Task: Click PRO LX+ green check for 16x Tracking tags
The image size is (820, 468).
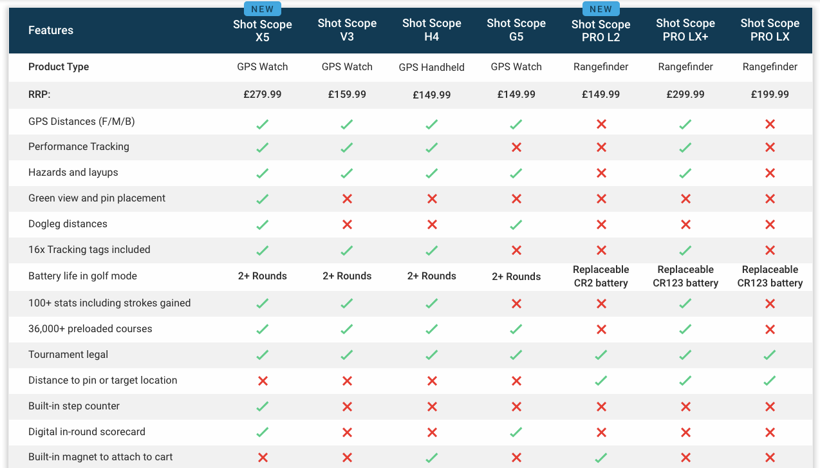Action: click(x=685, y=250)
